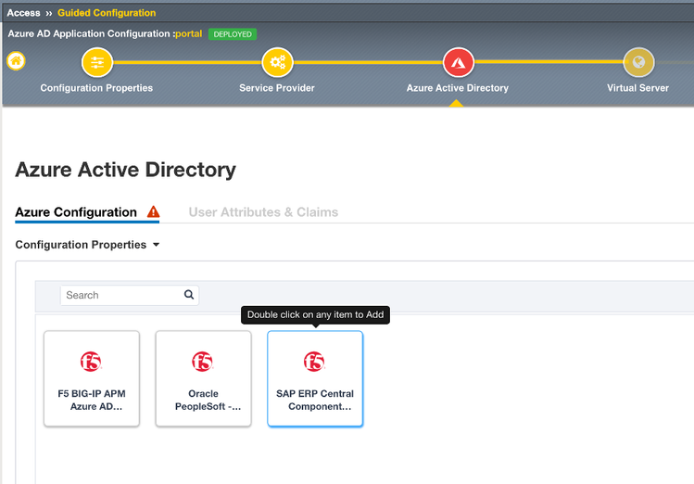
Task: Select the SAP ERP Central Component template tile
Action: click(x=315, y=378)
